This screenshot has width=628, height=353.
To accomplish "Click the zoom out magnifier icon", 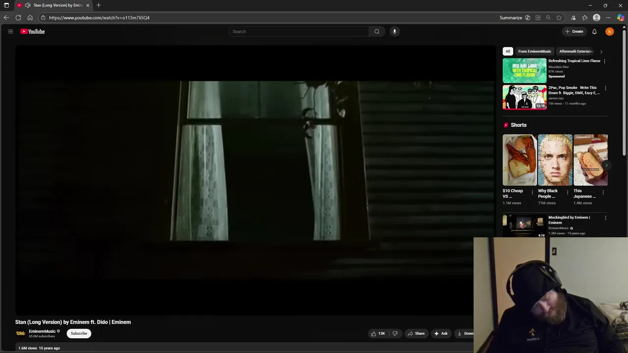I will [548, 18].
